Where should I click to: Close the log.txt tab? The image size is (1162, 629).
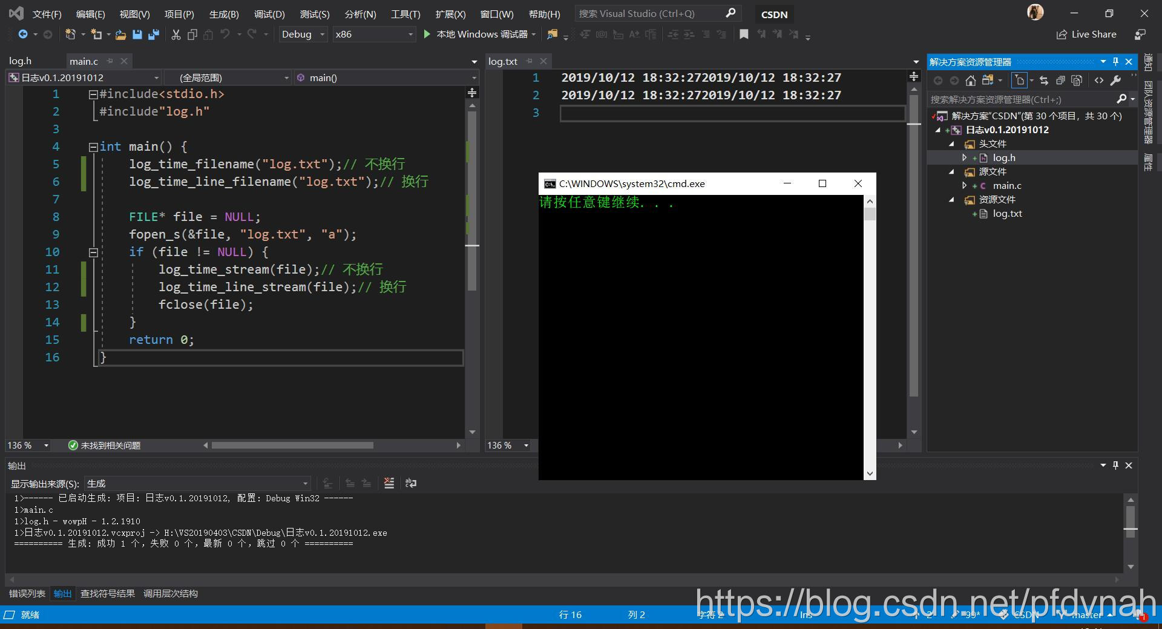coord(543,61)
